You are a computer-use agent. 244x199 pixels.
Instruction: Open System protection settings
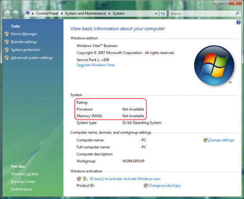click(x=26, y=50)
